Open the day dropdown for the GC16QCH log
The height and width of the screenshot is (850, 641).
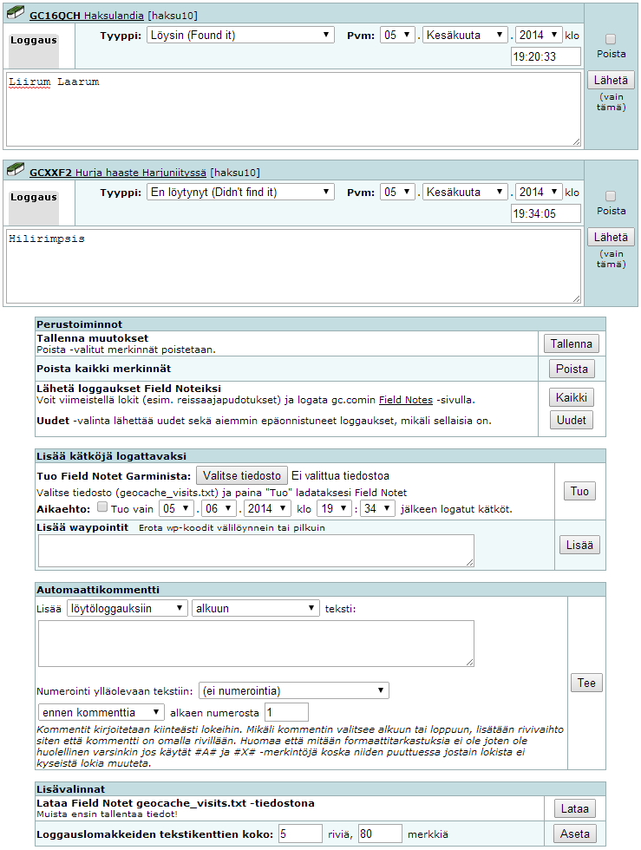(397, 36)
